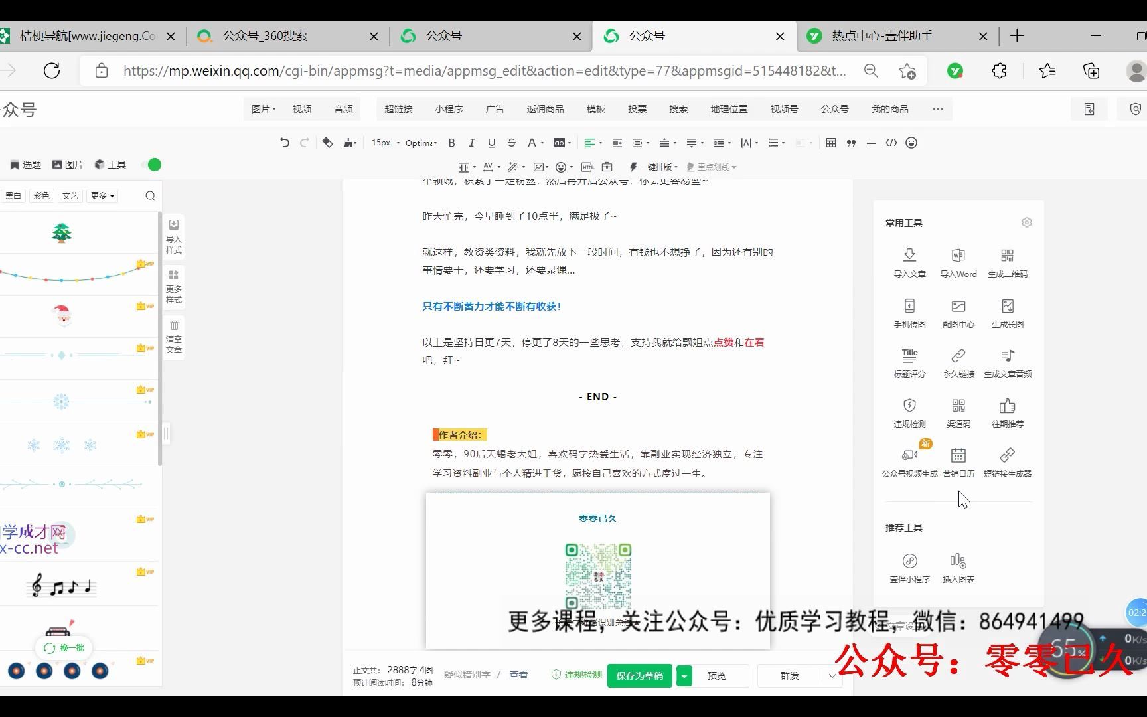Open the 标题评分 tool
The height and width of the screenshot is (717, 1147).
pos(909,363)
